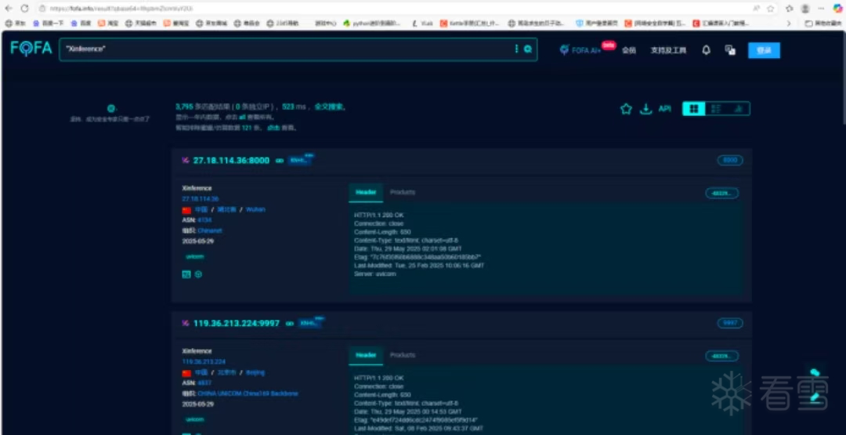Favorite this query with the star icon
Image resolution: width=846 pixels, height=435 pixels.
pos(626,109)
